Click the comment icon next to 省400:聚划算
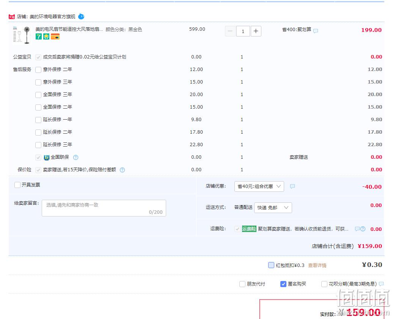 pyautogui.click(x=316, y=31)
